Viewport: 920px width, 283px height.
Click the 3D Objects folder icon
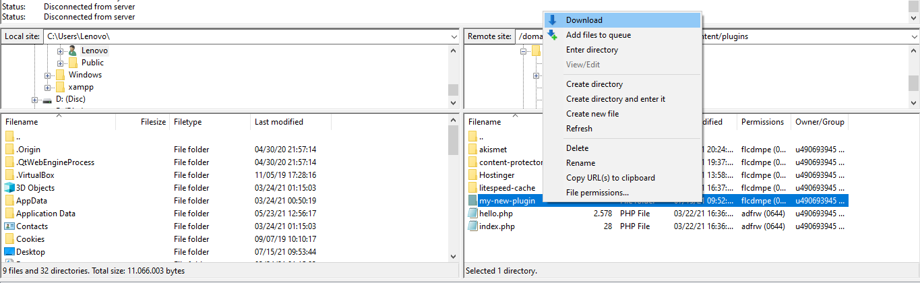click(9, 188)
